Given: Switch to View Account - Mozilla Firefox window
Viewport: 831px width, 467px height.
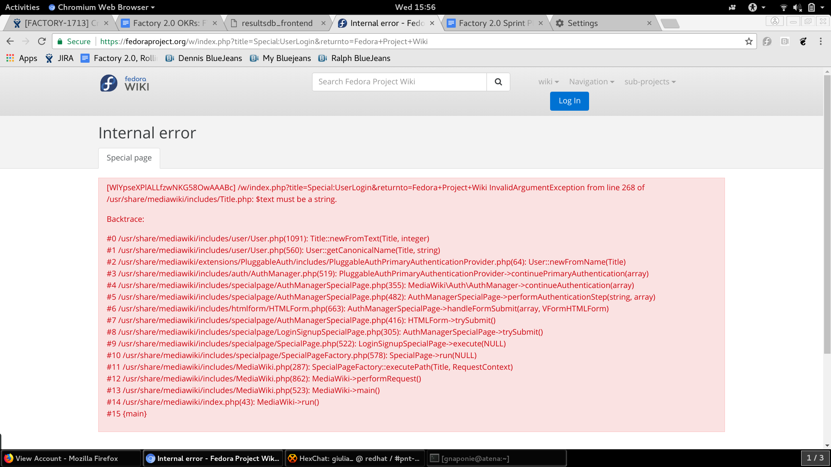Looking at the screenshot, I should click(71, 458).
